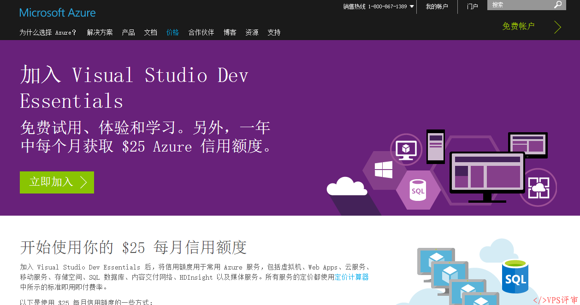Viewport: 580px width, 305px height.
Task: Click the chevron inside 立即加入 button
Action: 83,182
